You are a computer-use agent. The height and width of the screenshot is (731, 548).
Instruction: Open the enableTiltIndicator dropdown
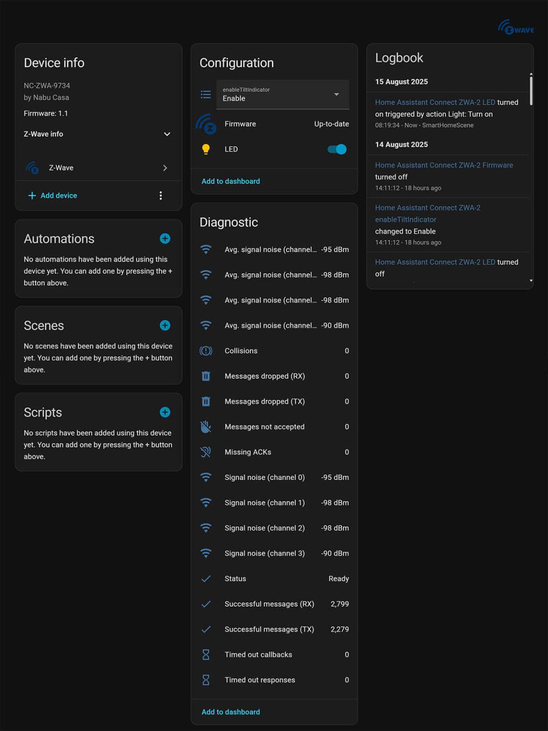(283, 94)
